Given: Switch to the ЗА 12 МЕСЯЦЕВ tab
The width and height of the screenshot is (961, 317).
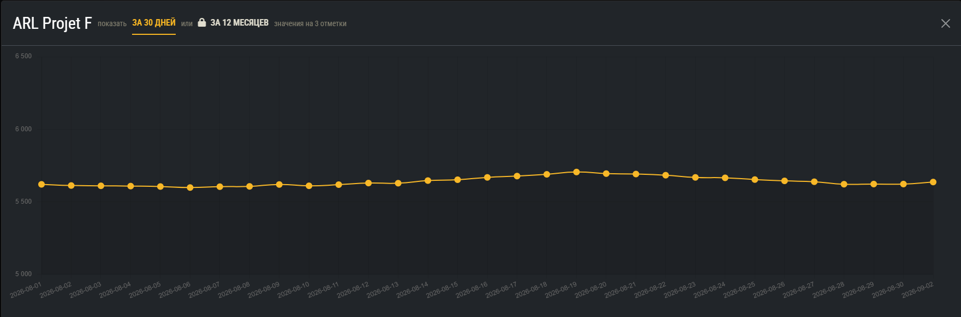Looking at the screenshot, I should click(x=239, y=23).
